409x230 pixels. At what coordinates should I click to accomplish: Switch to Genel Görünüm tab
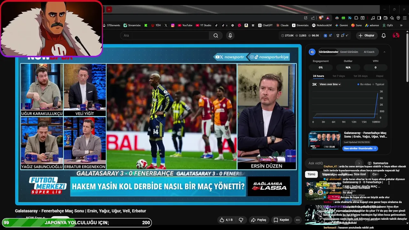click(x=349, y=52)
